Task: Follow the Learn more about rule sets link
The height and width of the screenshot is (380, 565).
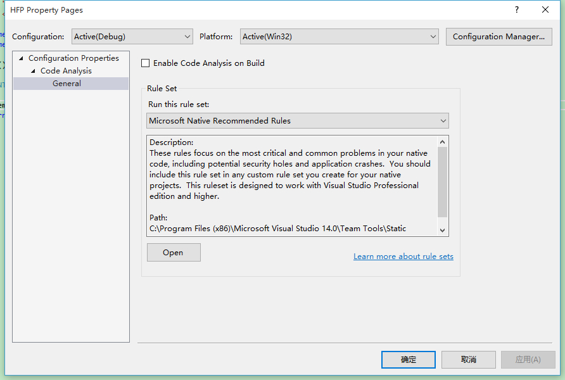Action: point(403,256)
